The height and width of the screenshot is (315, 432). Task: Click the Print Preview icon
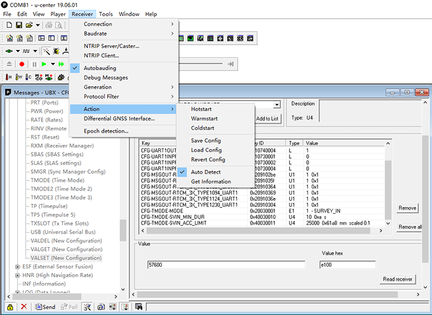click(x=59, y=25)
